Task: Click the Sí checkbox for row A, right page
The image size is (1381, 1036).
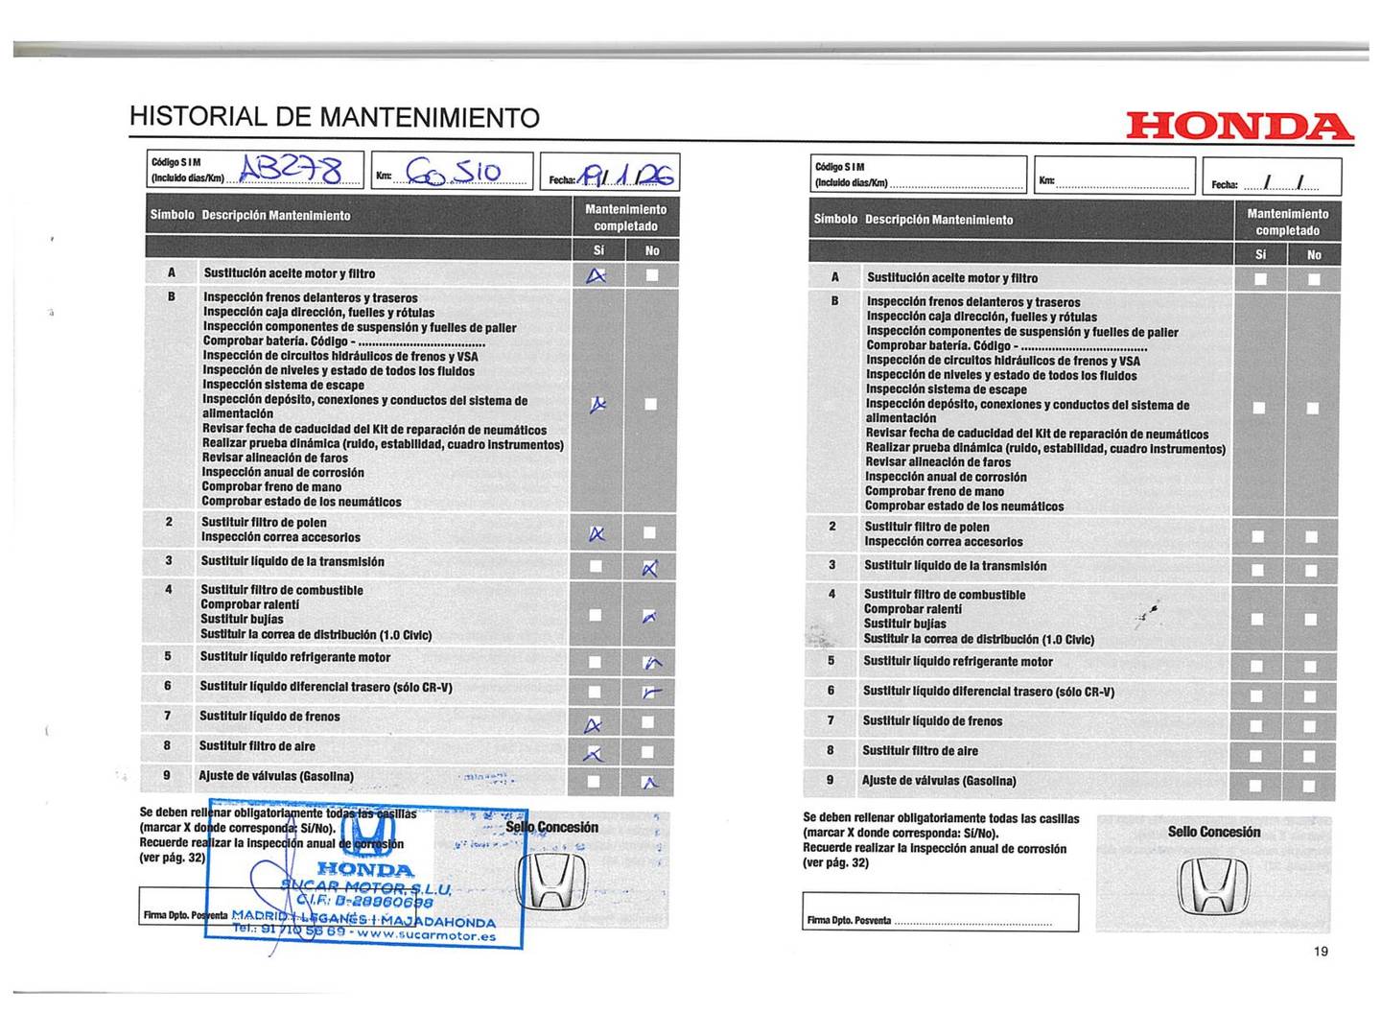Action: click(x=1261, y=279)
